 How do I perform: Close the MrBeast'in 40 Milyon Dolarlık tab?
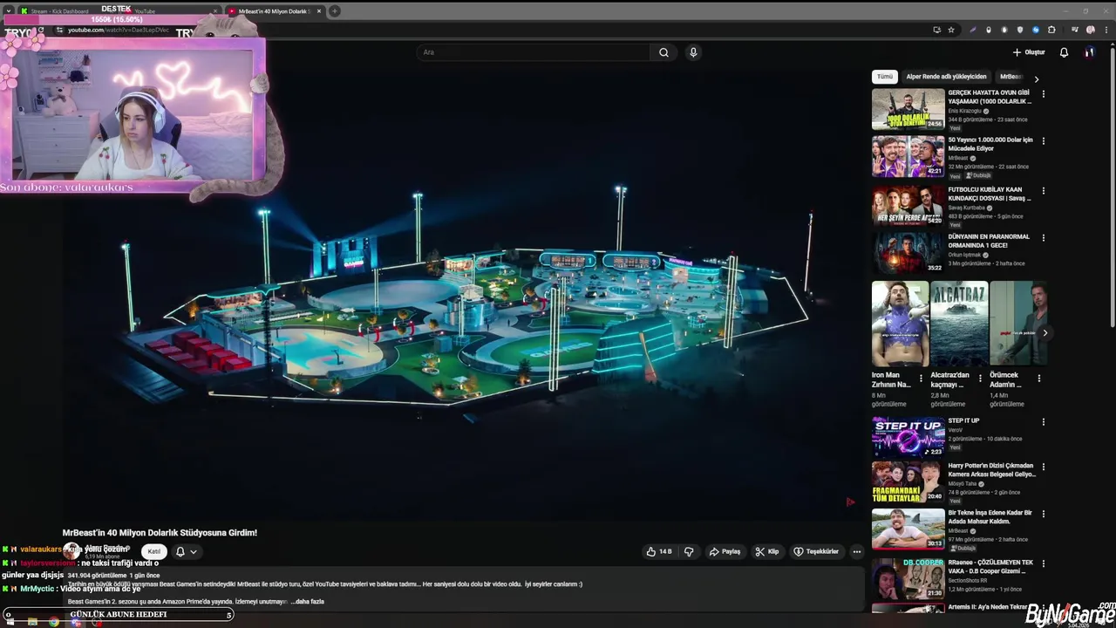pos(319,11)
